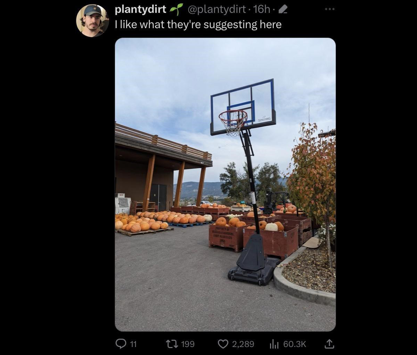
Task: Click the Spalding backboard in the photo
Action: 243,107
